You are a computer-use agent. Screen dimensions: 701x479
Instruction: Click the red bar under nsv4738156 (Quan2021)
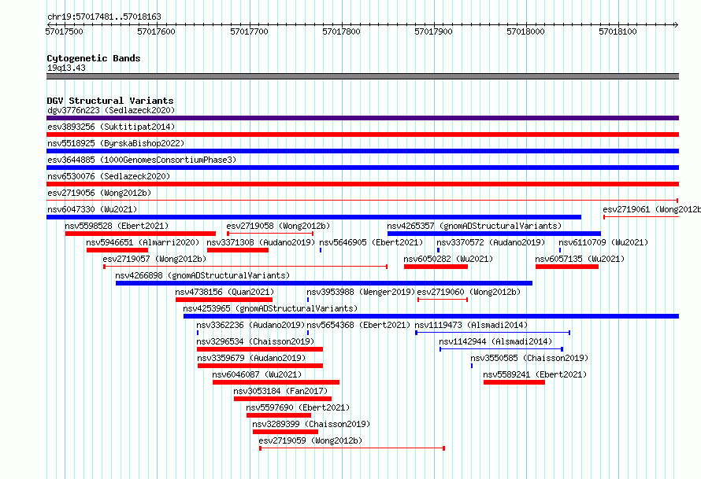coord(224,300)
